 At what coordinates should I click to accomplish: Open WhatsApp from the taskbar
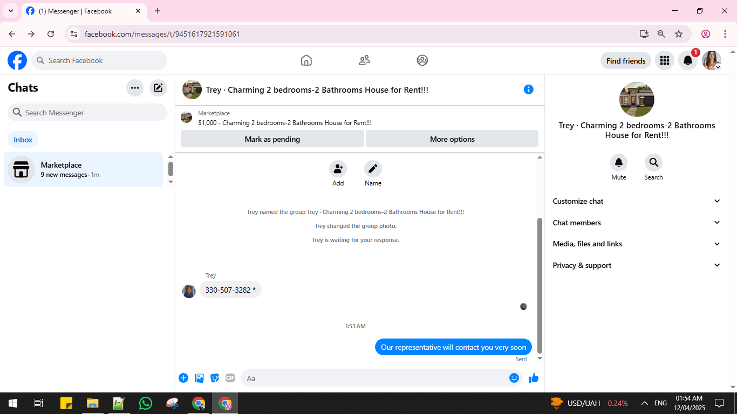point(146,403)
